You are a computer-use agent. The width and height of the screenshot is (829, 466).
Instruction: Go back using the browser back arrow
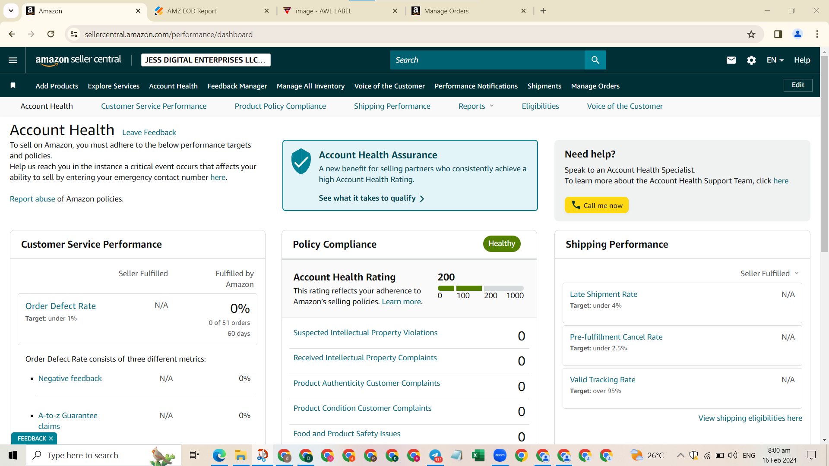point(12,34)
